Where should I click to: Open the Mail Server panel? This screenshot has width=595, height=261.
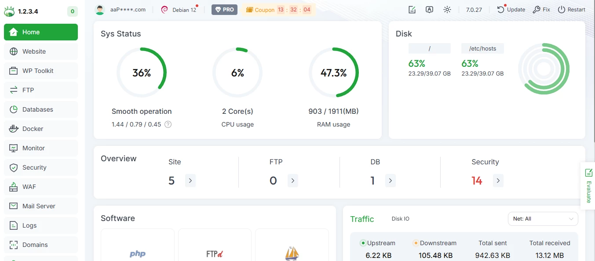[x=39, y=206]
